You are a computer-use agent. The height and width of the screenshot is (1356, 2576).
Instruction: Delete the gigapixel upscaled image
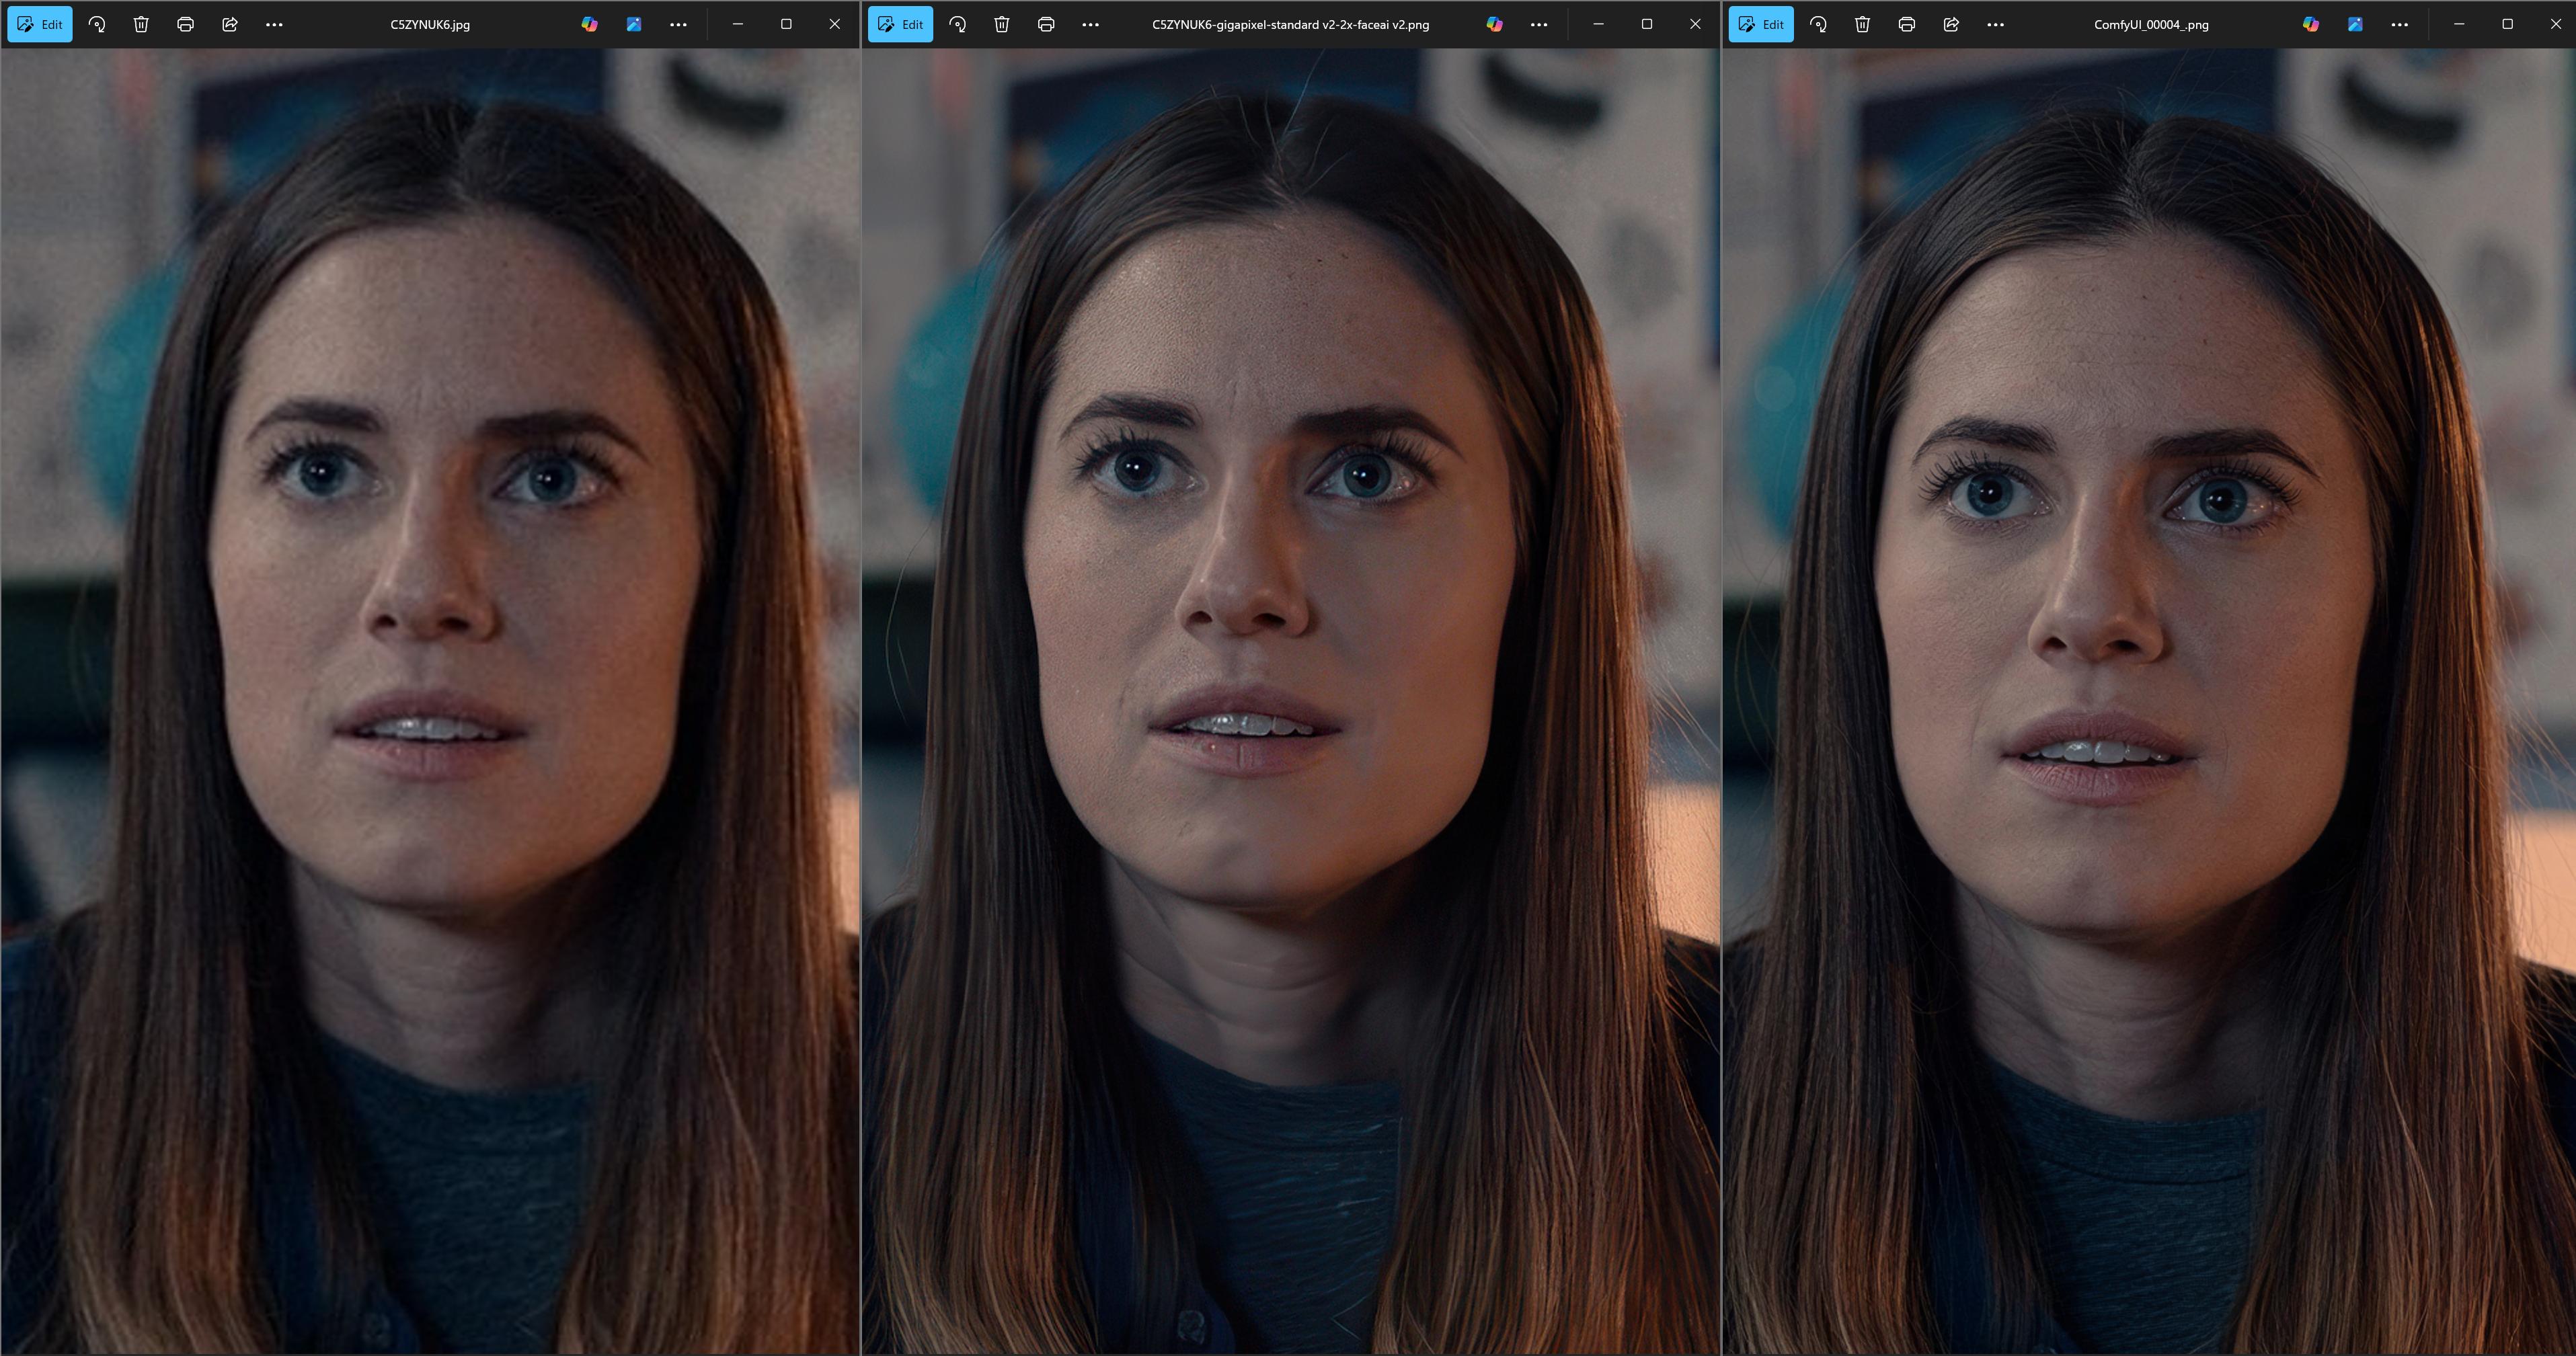click(1002, 24)
